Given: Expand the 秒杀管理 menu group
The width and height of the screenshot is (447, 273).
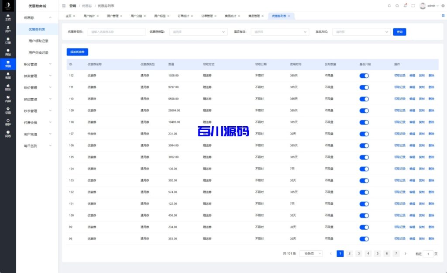Looking at the screenshot, I should (x=37, y=111).
